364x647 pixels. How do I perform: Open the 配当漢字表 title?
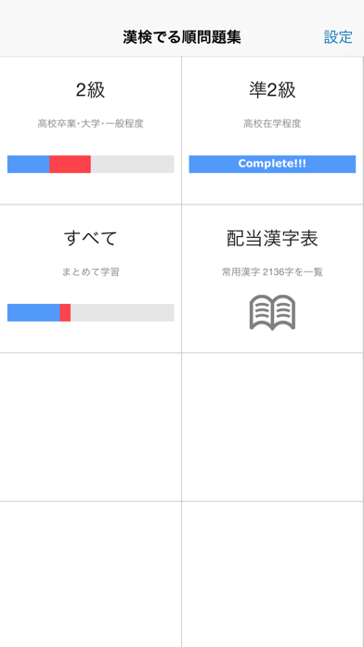point(272,238)
